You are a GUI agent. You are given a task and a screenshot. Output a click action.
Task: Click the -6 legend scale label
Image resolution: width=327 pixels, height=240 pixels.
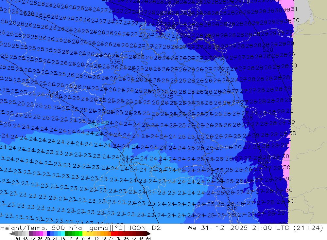tap(76, 239)
